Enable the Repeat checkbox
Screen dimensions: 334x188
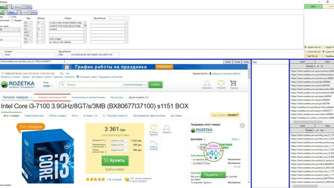[13, 20]
